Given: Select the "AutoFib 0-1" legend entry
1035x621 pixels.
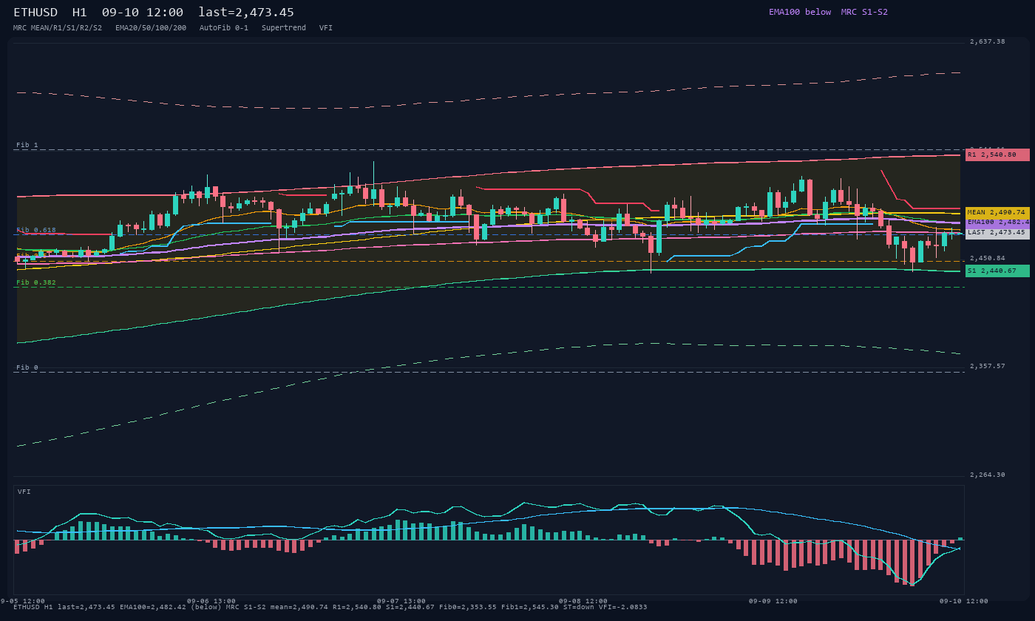Looking at the screenshot, I should click(224, 27).
